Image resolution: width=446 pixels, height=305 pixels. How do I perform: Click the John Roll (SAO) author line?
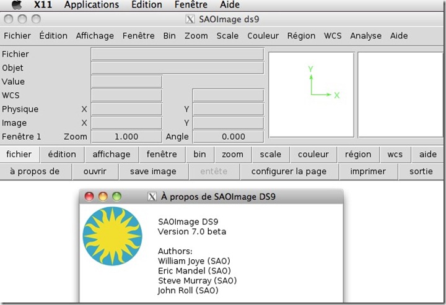click(x=188, y=291)
